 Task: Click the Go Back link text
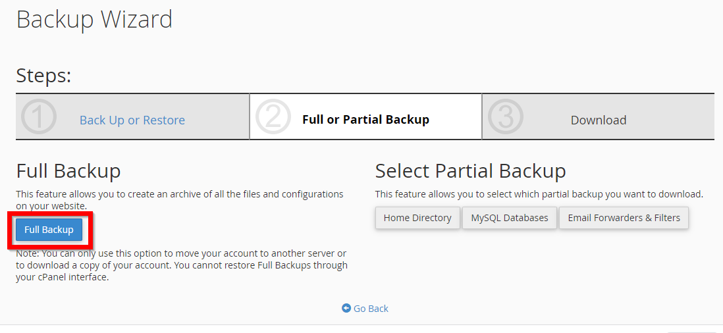pyautogui.click(x=371, y=309)
